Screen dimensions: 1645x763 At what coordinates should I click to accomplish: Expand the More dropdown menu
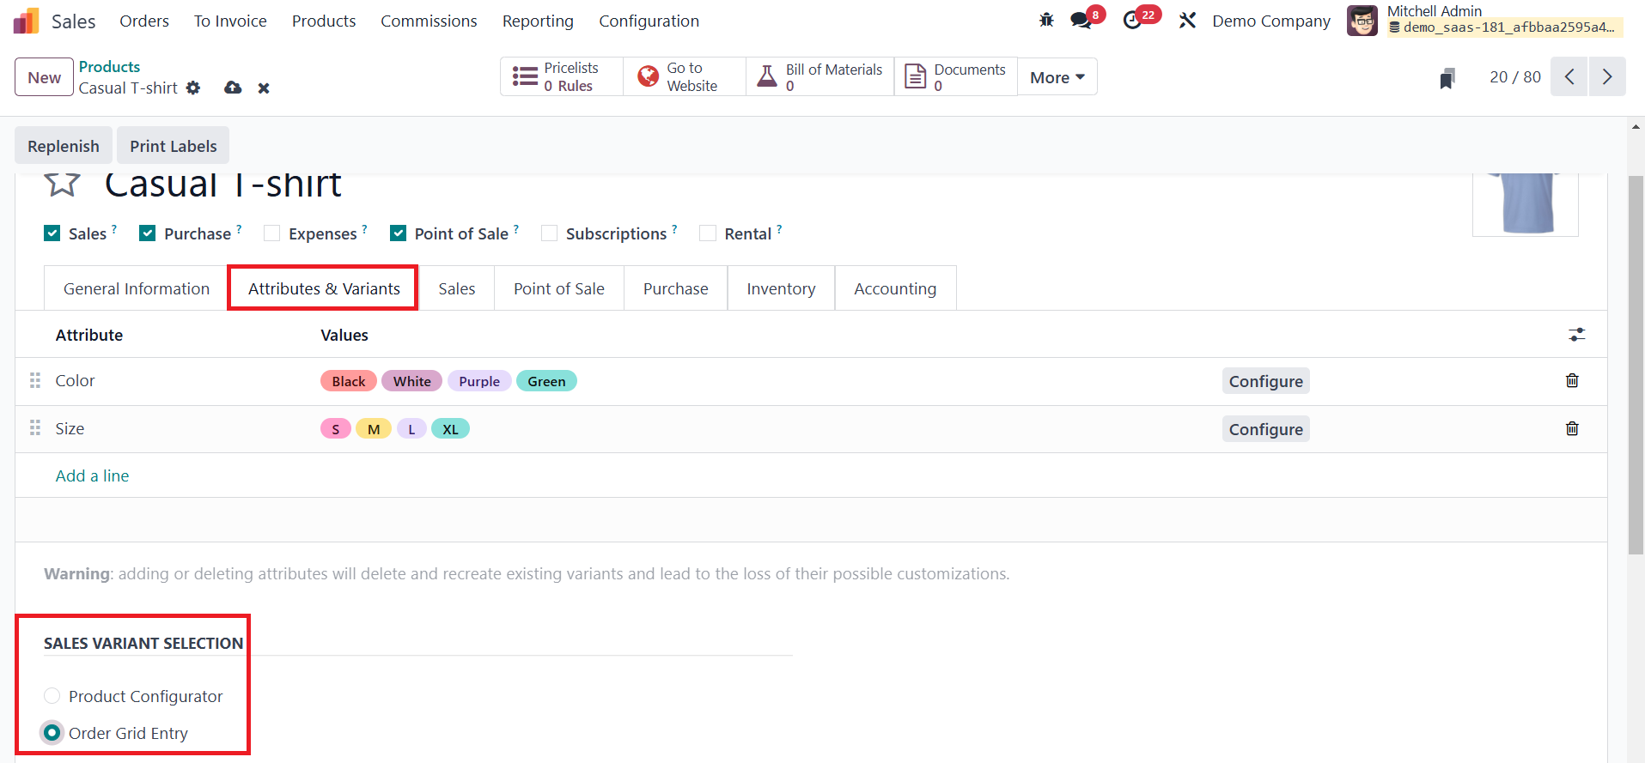(1057, 77)
